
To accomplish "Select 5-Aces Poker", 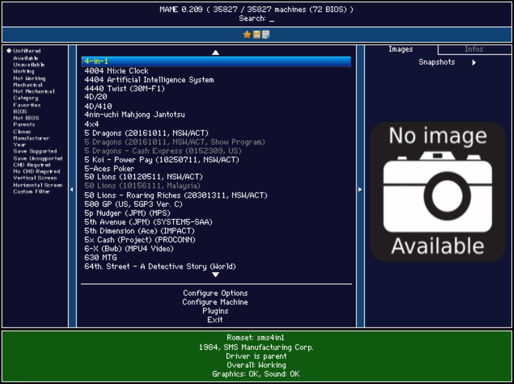I will pos(109,168).
